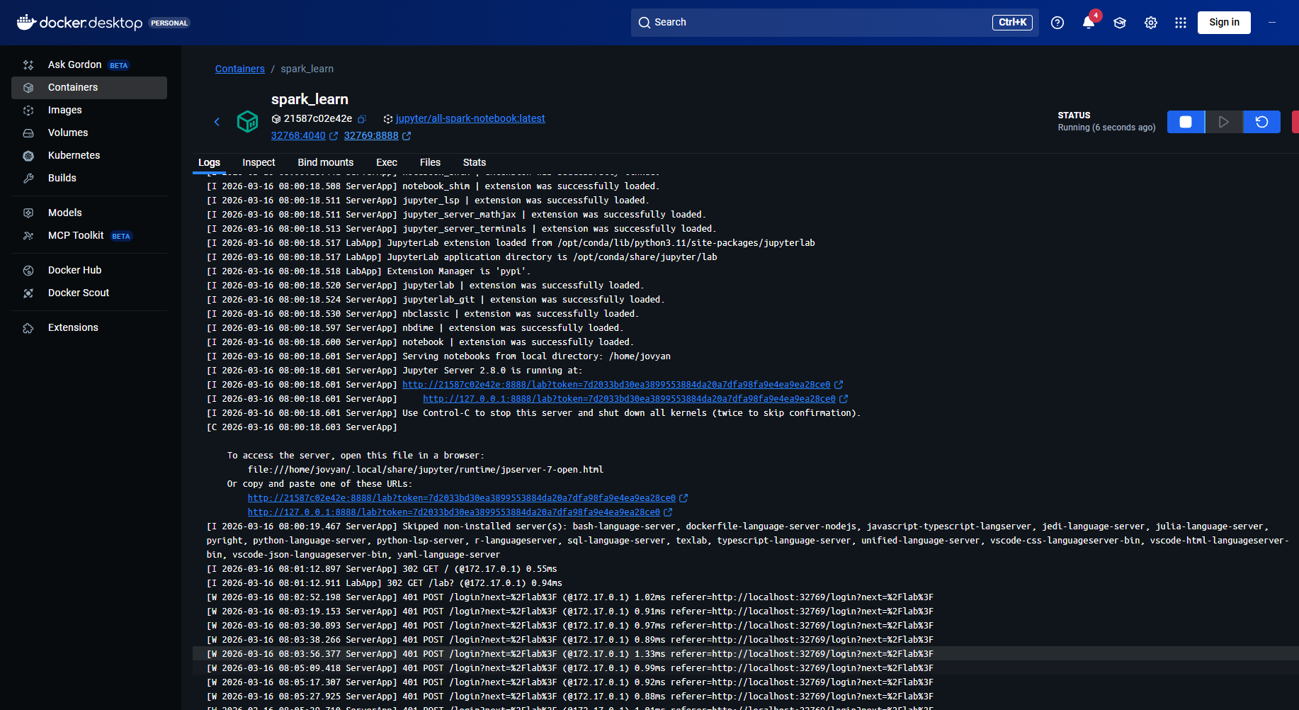Open first 127.0.0.1:8888 lab token URL
The image size is (1299, 710).
point(629,399)
